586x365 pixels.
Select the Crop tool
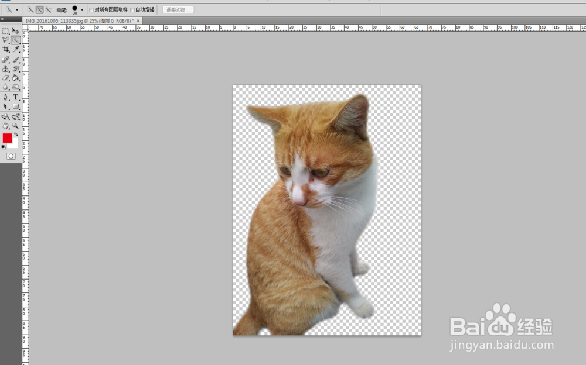point(6,49)
